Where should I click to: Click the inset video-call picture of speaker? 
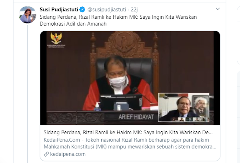(184, 107)
